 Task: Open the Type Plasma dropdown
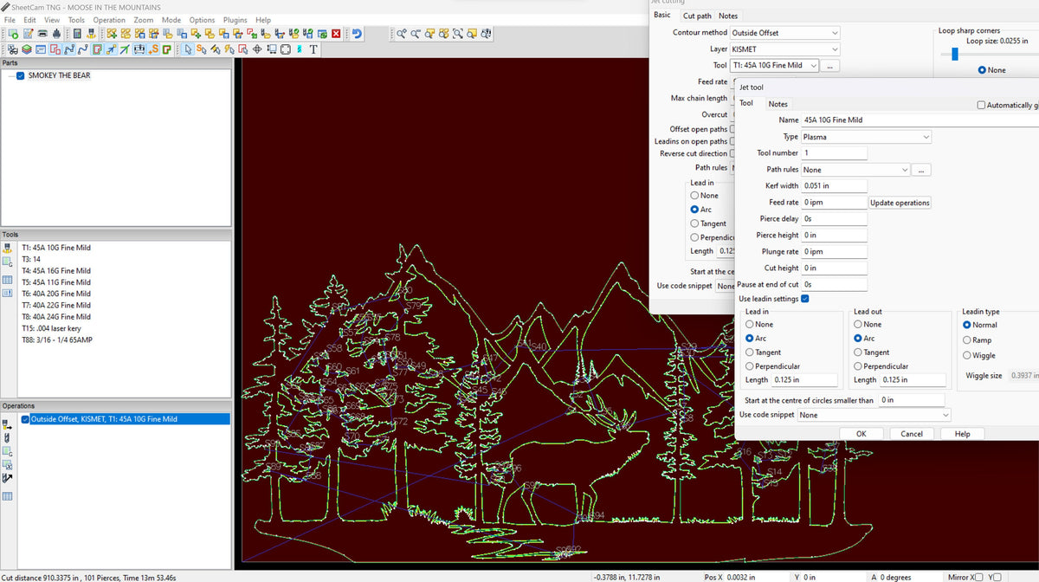(x=867, y=137)
